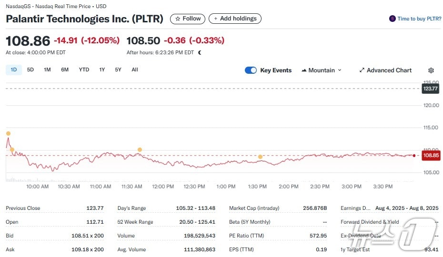
Task: Click the key event dot near 1:30 PM
Action: pyautogui.click(x=261, y=157)
